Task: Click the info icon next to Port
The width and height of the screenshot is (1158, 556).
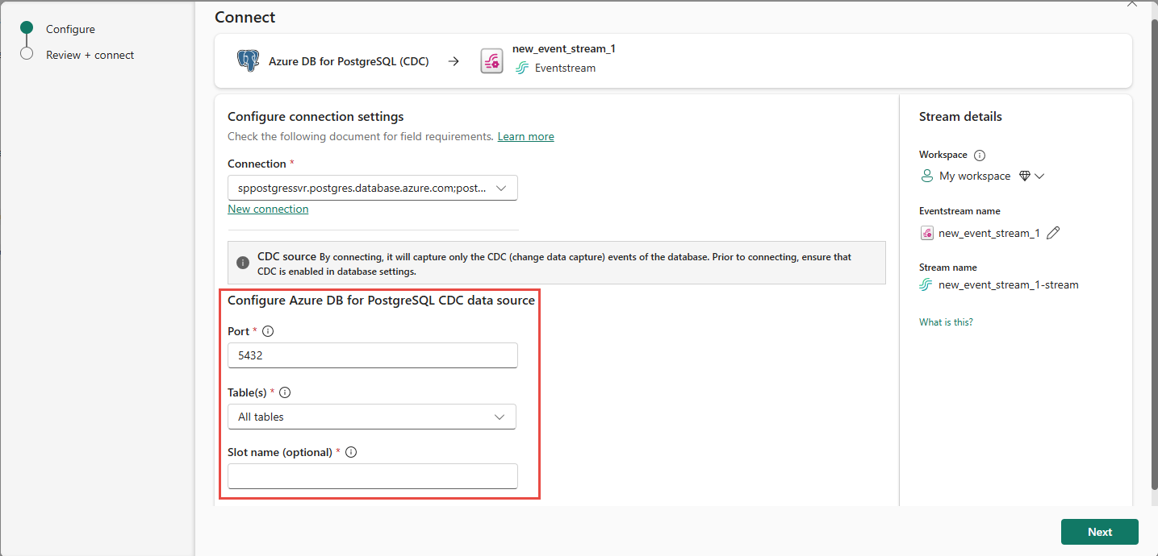Action: click(x=267, y=330)
